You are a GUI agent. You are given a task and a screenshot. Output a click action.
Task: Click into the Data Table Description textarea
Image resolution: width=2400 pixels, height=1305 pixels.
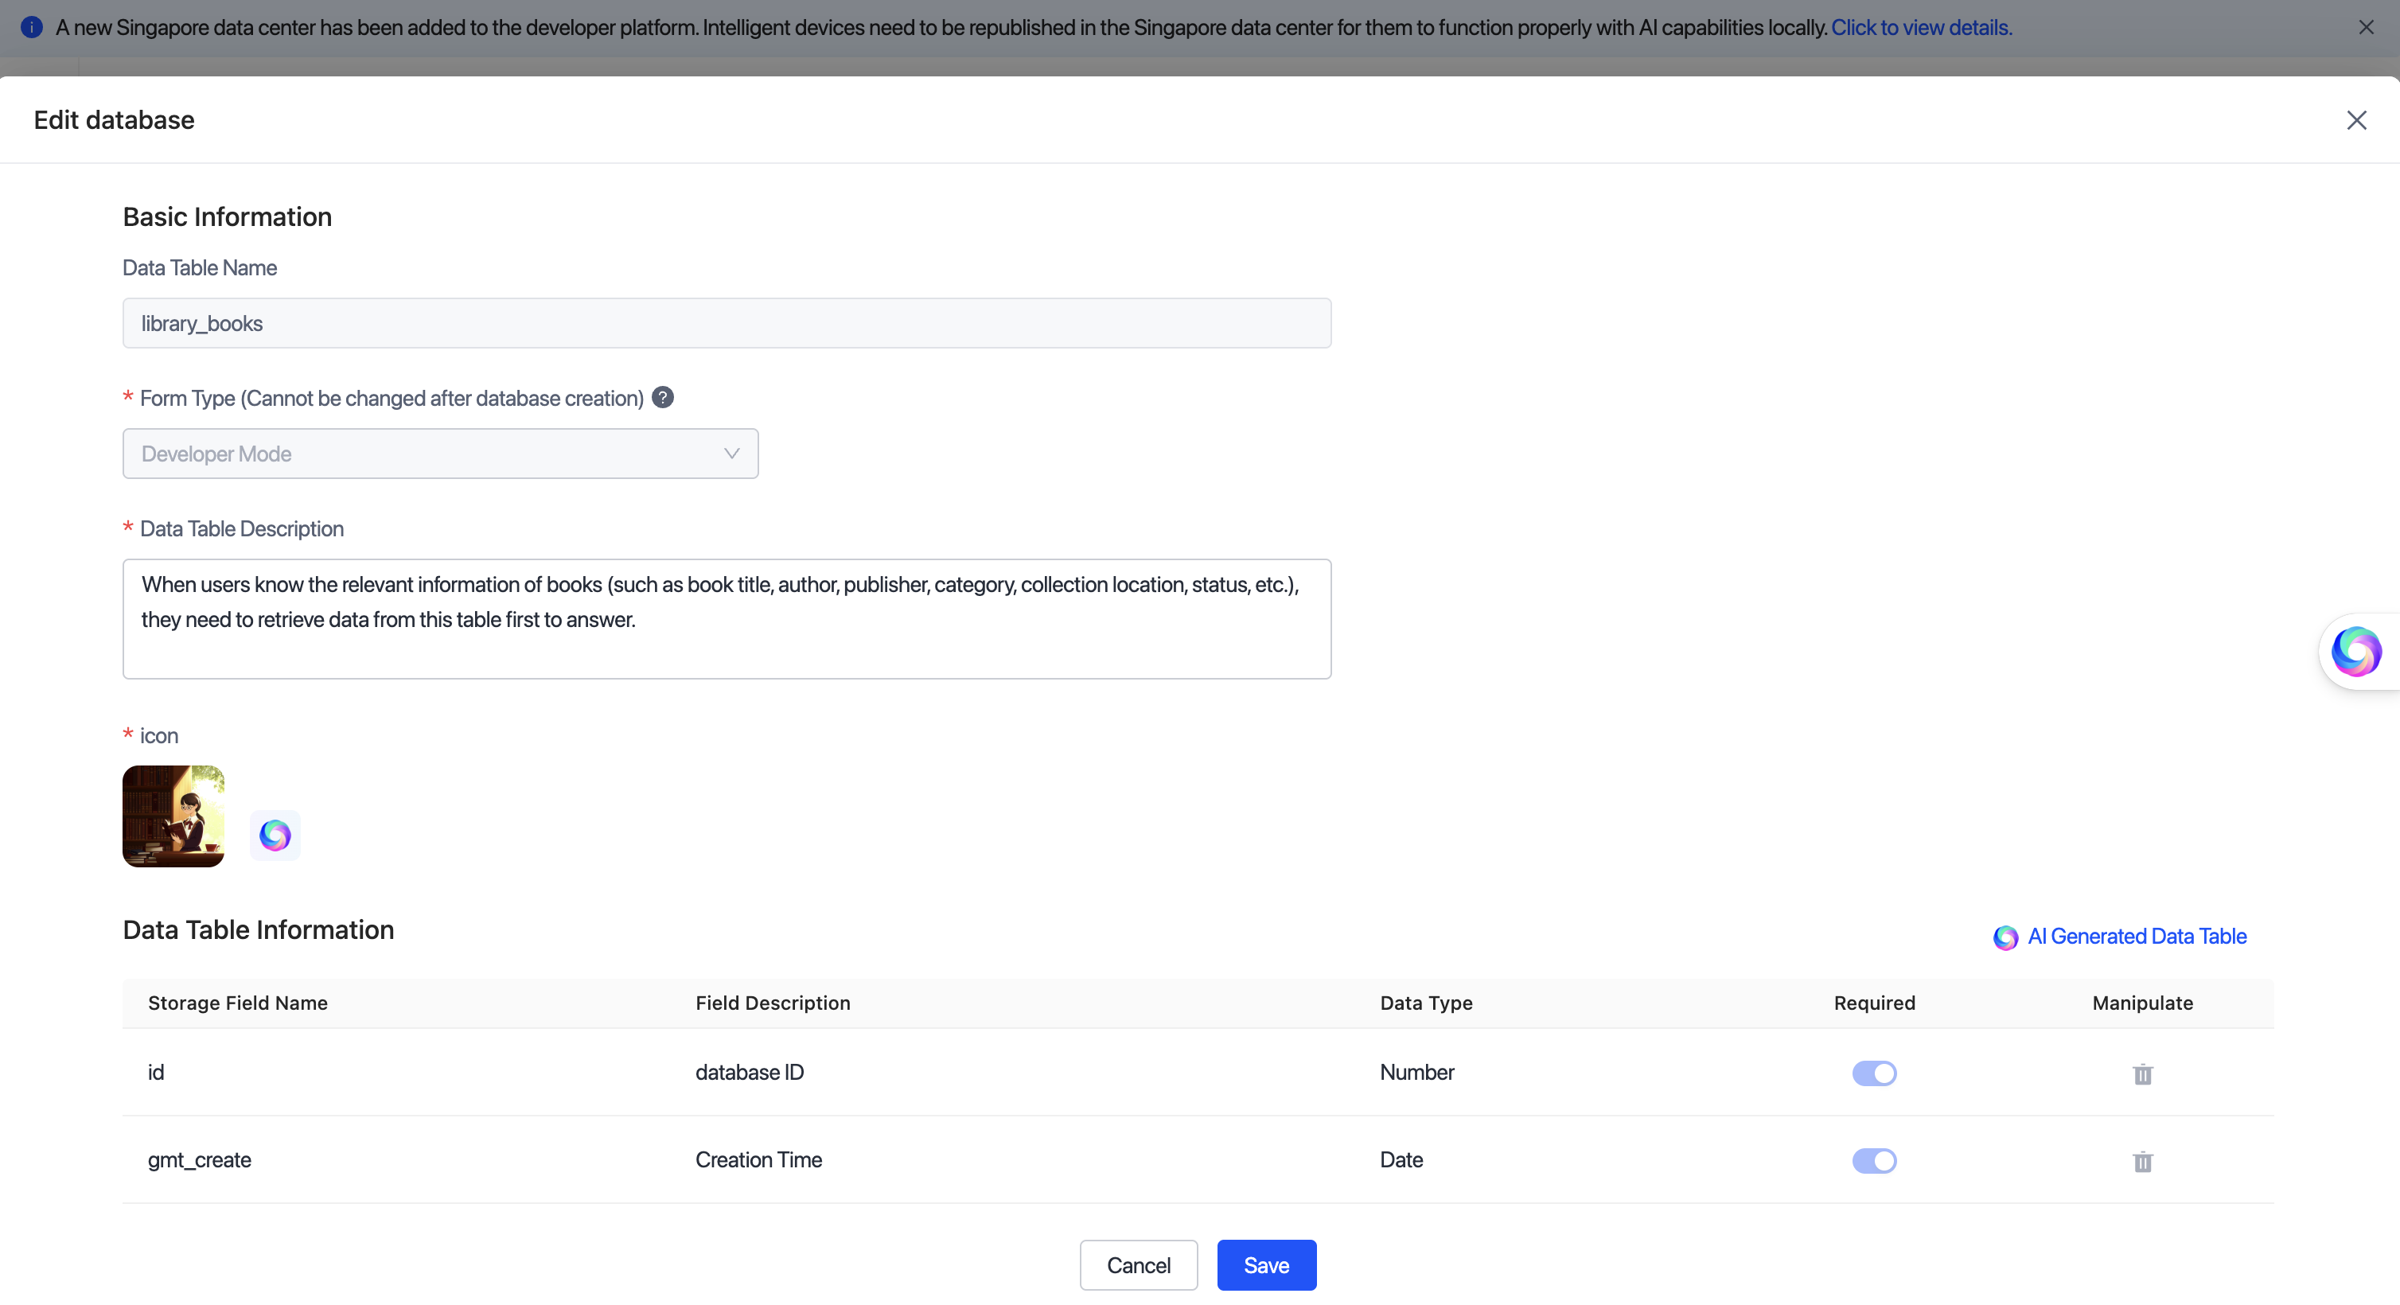tap(726, 618)
